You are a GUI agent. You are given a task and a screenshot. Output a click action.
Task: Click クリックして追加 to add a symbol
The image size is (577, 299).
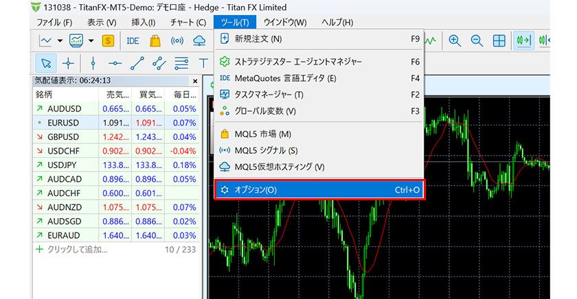tap(77, 250)
